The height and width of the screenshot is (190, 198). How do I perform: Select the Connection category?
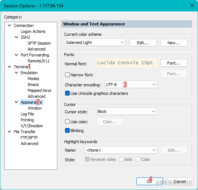pyautogui.click(x=24, y=25)
